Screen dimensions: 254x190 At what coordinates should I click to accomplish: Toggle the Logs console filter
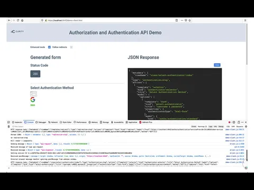point(211,127)
